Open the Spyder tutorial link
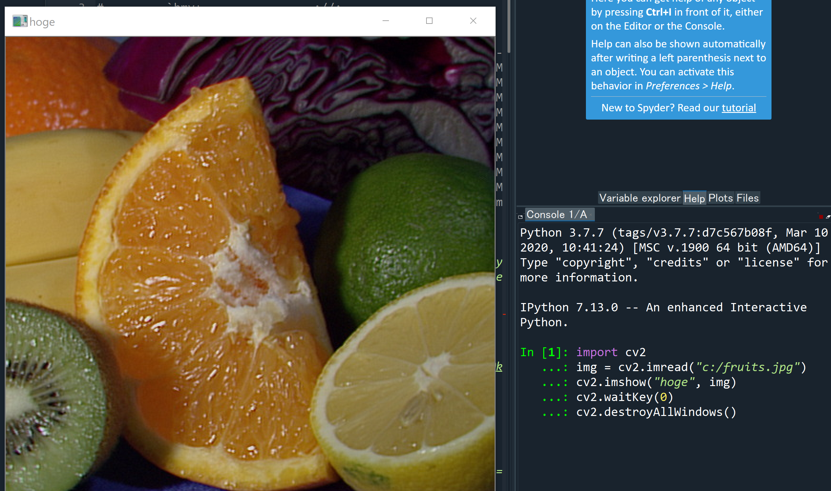831x491 pixels. click(x=739, y=108)
